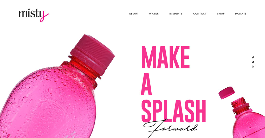Screen dimensions: 265x138
Task: Open the LinkedIn social icon
Action: 253,67
